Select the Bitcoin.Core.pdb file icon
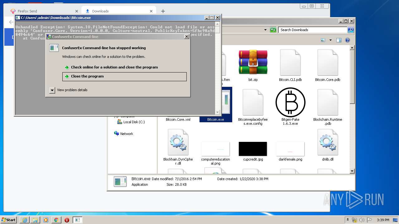Viewport: 399px width, 224px height. (x=328, y=62)
